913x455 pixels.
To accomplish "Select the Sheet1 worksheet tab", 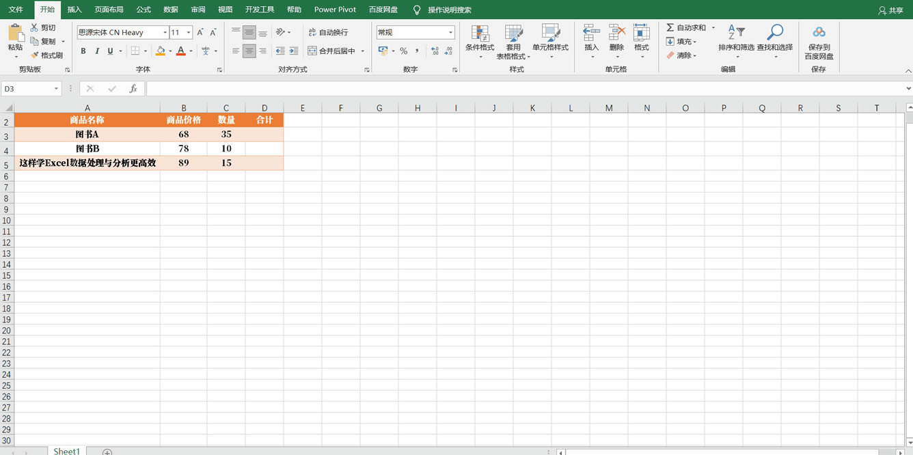I will click(x=66, y=451).
